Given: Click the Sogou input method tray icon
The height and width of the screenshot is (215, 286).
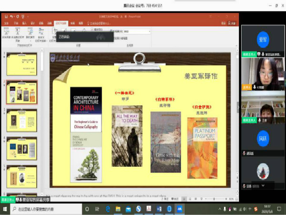Looking at the screenshot, I should pyautogui.click(x=256, y=209).
